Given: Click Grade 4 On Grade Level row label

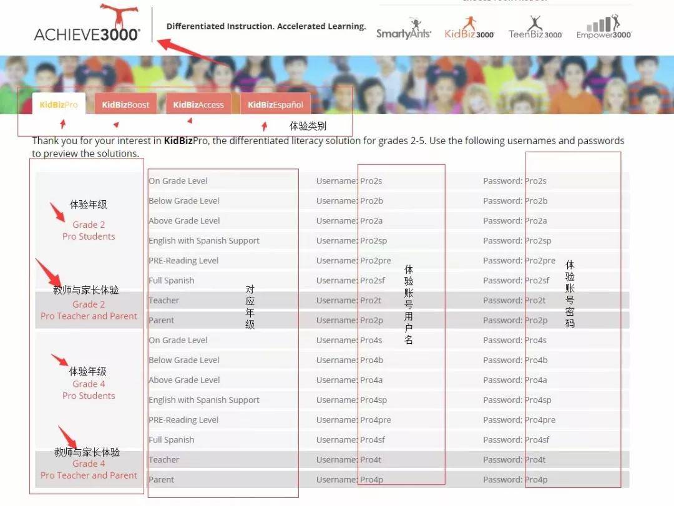Looking at the screenshot, I should tap(178, 340).
